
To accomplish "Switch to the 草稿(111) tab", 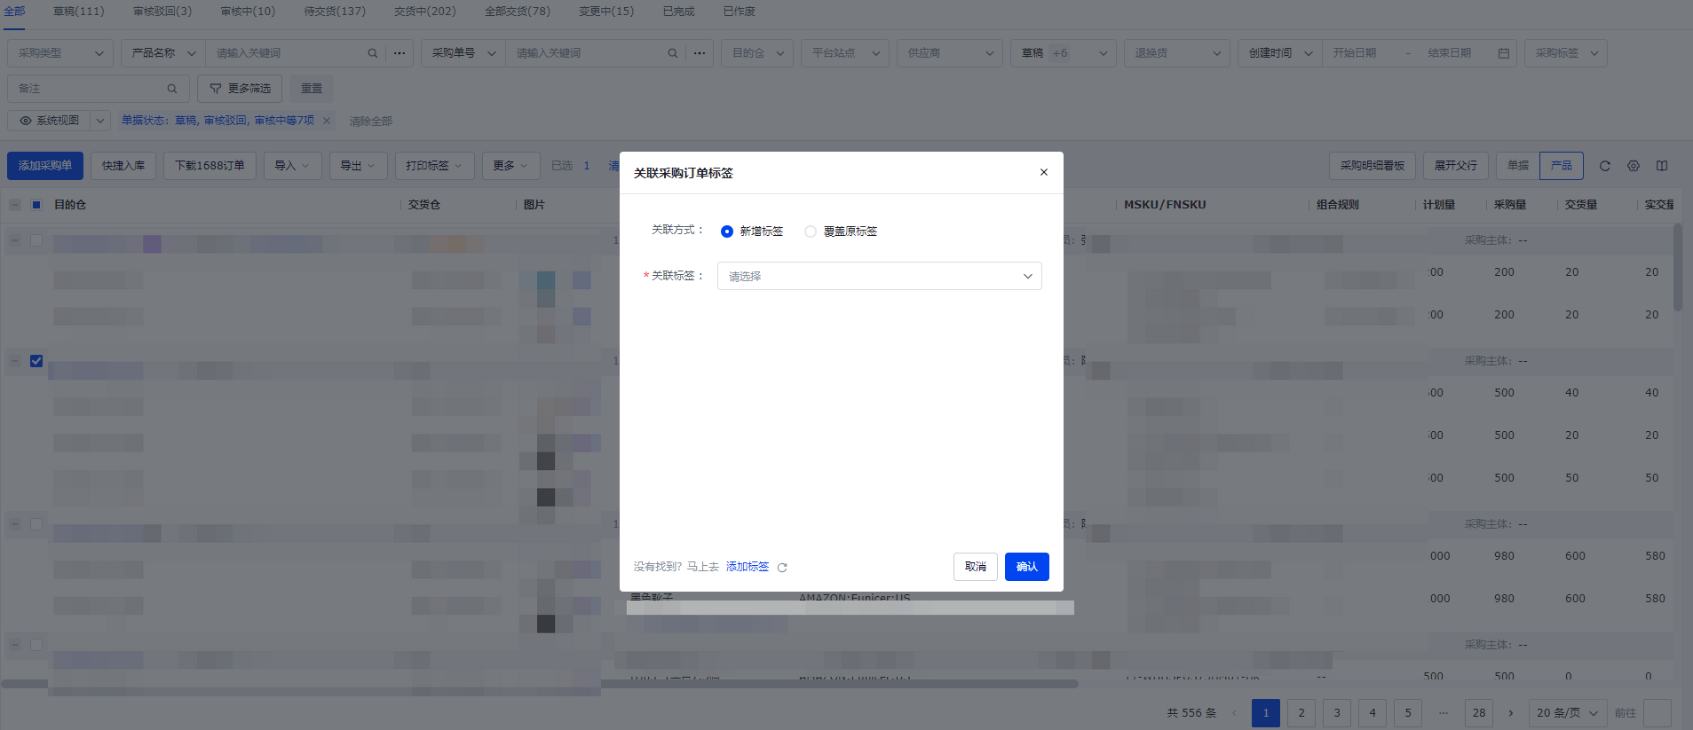I will click(x=78, y=12).
